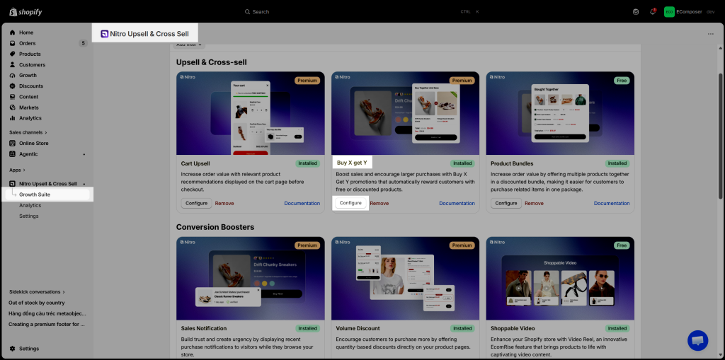Click the Shoppable Video preview image
Screen dimensions: 725x360
[560, 278]
